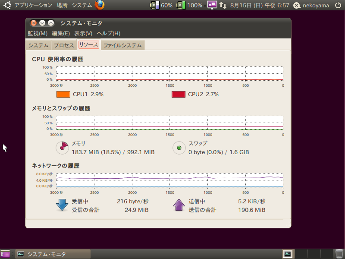The height and width of the screenshot is (259, 345).
Task: Click the CPU1 2.9% label
Action: click(88, 94)
